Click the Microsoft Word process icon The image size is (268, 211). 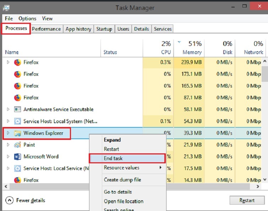(x=17, y=157)
